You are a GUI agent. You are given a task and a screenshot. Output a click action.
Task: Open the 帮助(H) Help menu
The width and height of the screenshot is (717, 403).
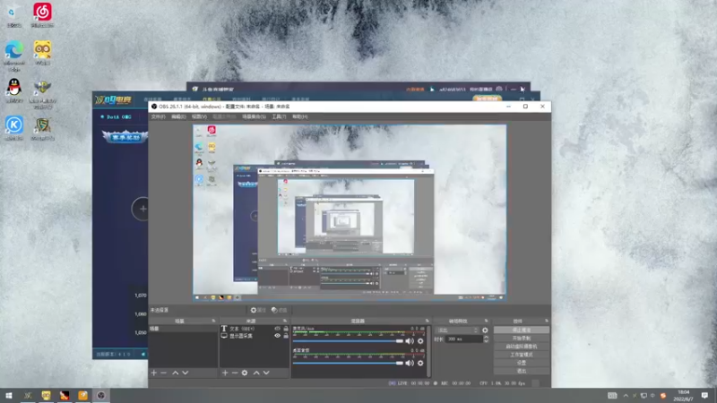(300, 116)
